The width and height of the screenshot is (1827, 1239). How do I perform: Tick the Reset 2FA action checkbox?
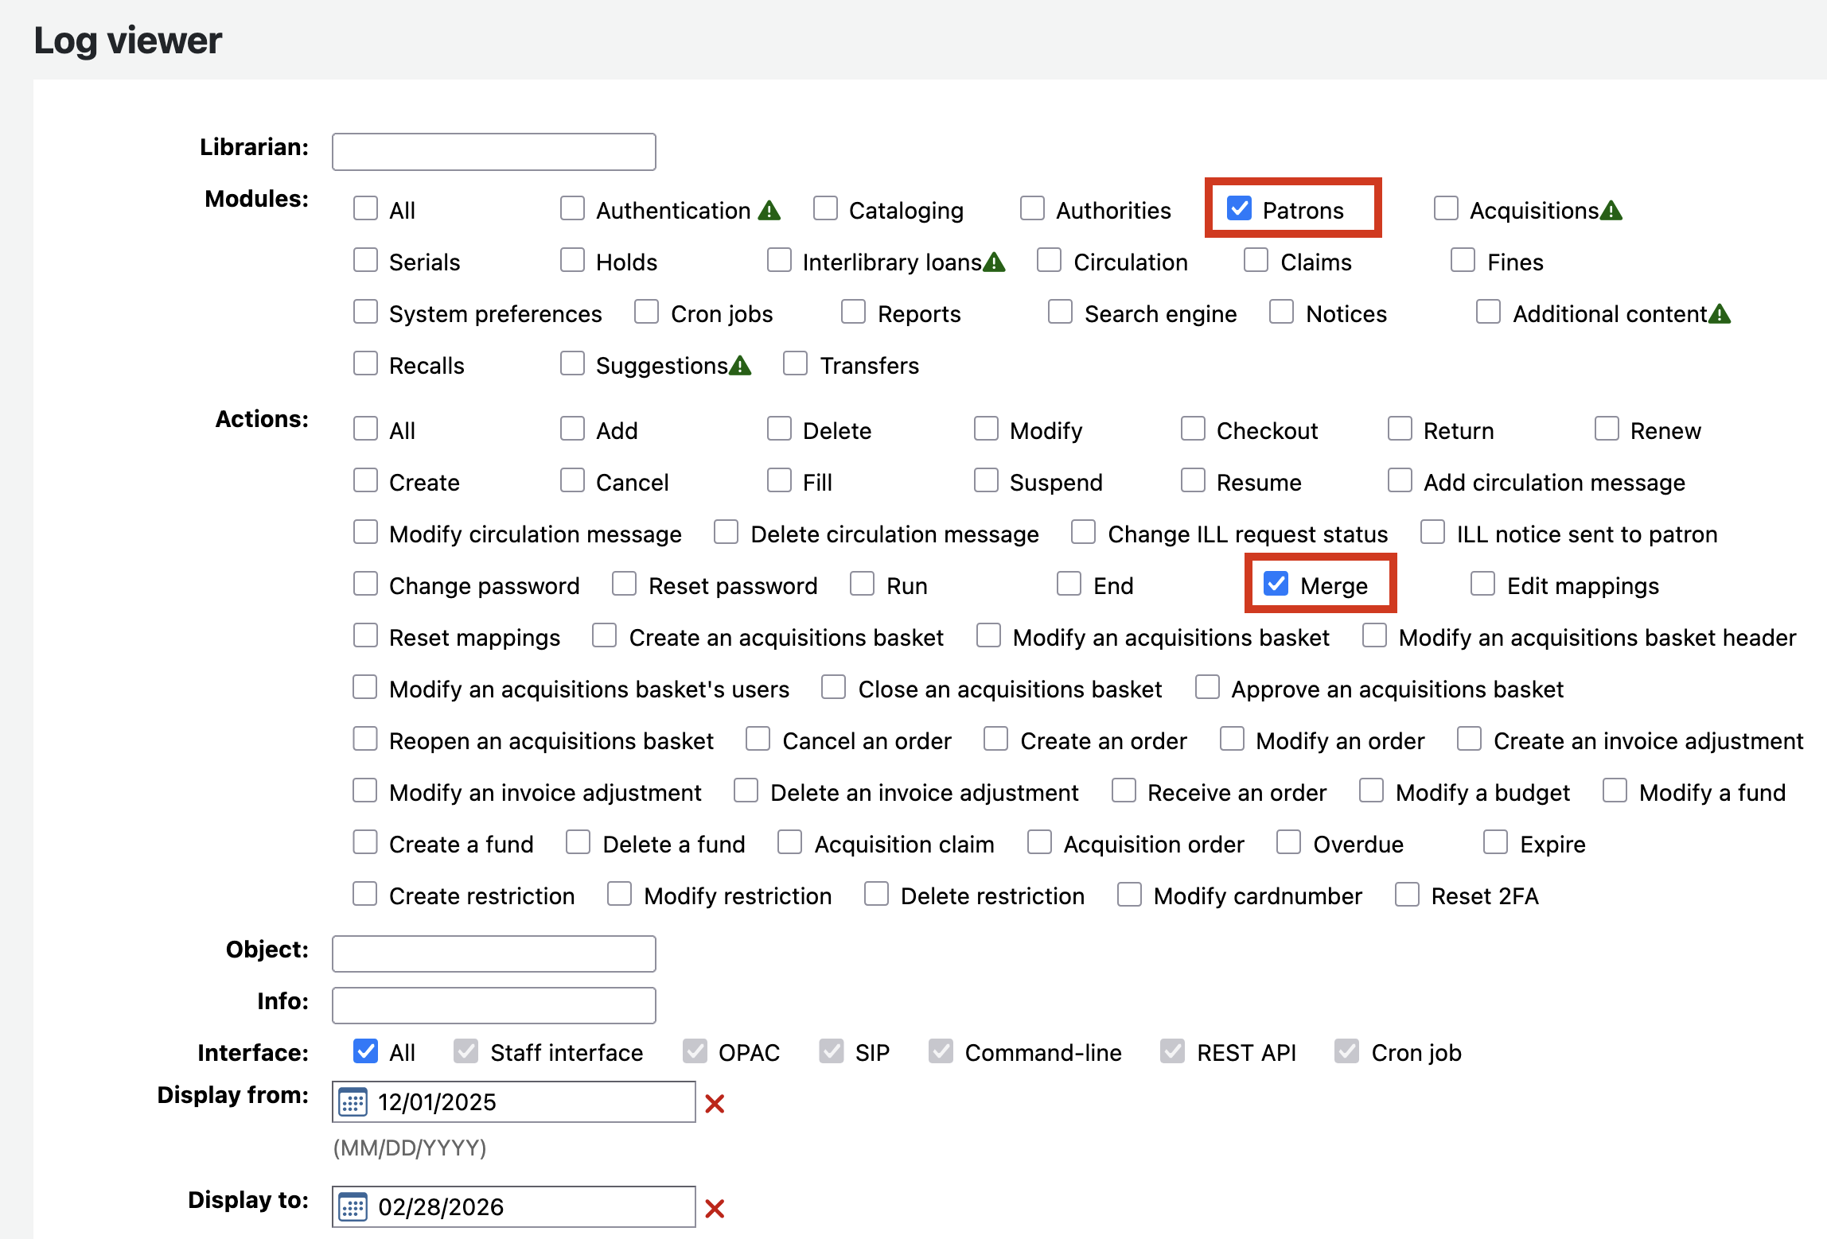1407,894
